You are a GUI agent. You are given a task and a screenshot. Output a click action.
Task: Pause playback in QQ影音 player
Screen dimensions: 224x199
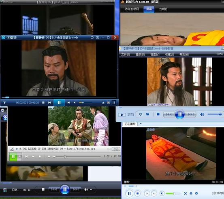coord(59,103)
